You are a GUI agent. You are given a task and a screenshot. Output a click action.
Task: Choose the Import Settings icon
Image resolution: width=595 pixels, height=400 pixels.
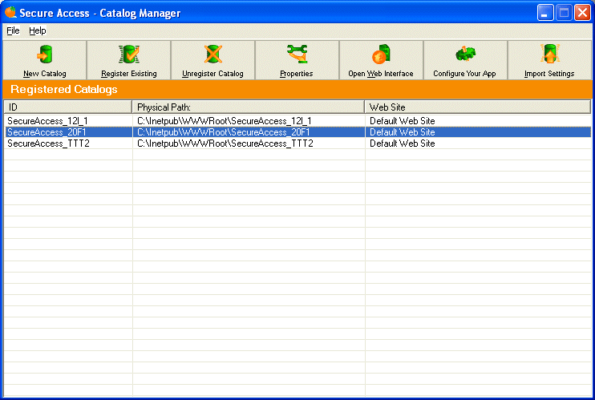click(549, 55)
